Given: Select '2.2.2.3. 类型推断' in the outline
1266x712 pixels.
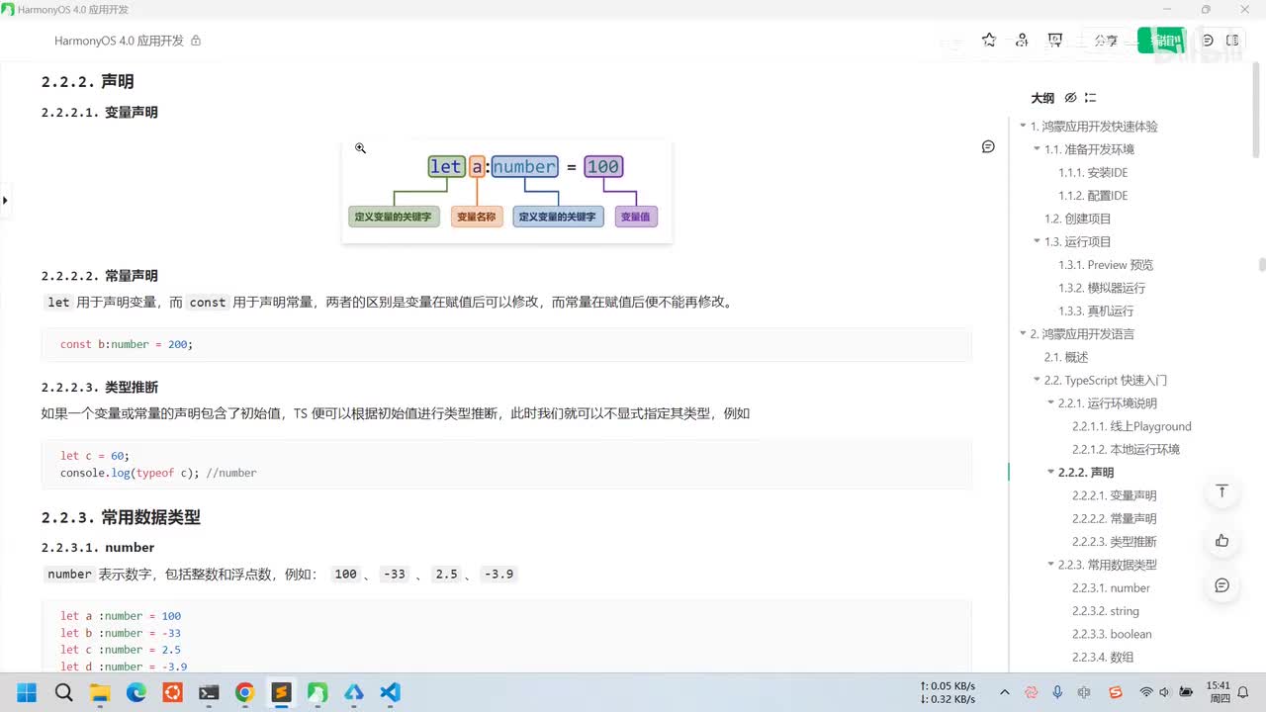Looking at the screenshot, I should coord(1115,542).
